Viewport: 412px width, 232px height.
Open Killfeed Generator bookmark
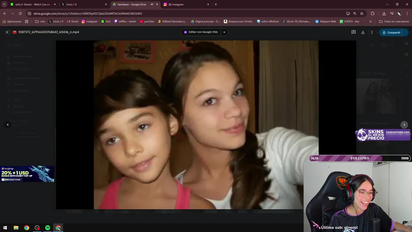point(172,22)
